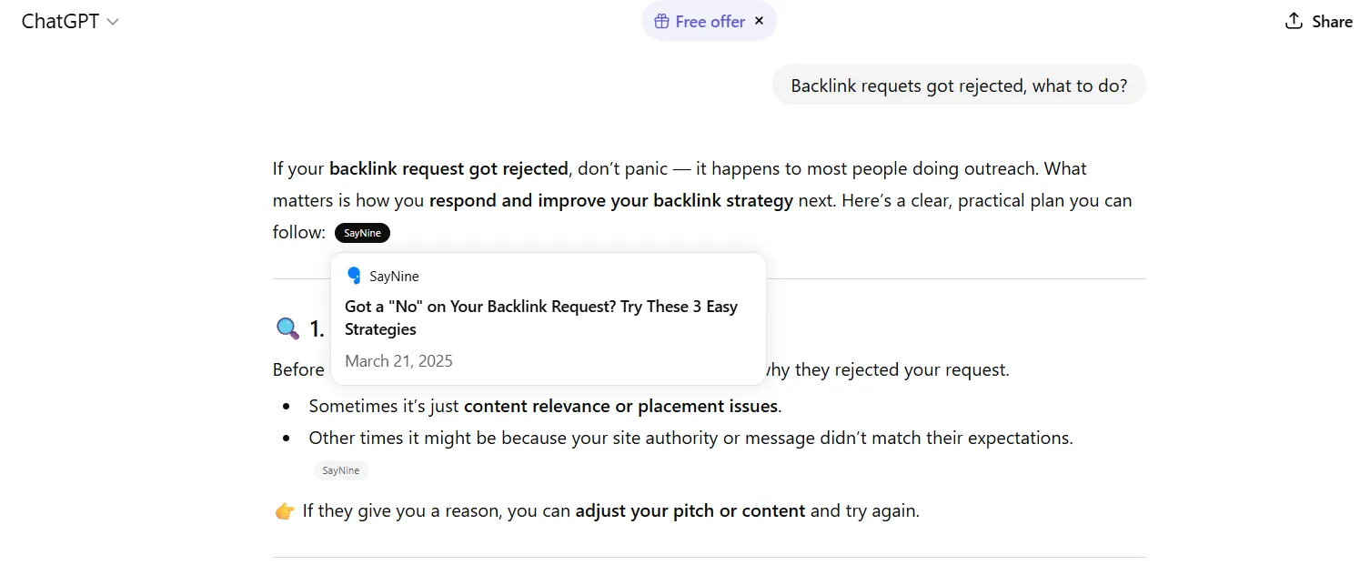Select the user's backlink question bubble
The image size is (1370, 565).
coord(959,86)
